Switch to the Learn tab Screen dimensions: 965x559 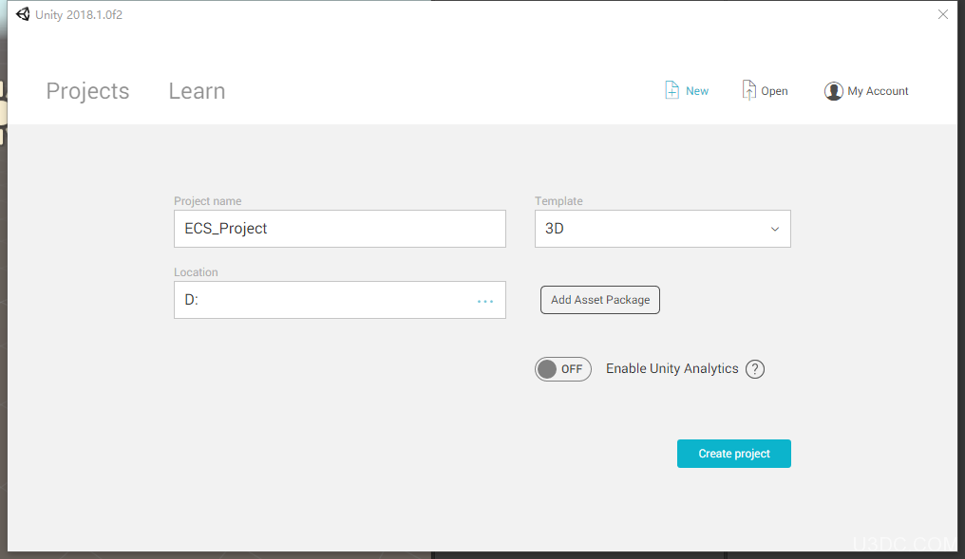pyautogui.click(x=197, y=91)
